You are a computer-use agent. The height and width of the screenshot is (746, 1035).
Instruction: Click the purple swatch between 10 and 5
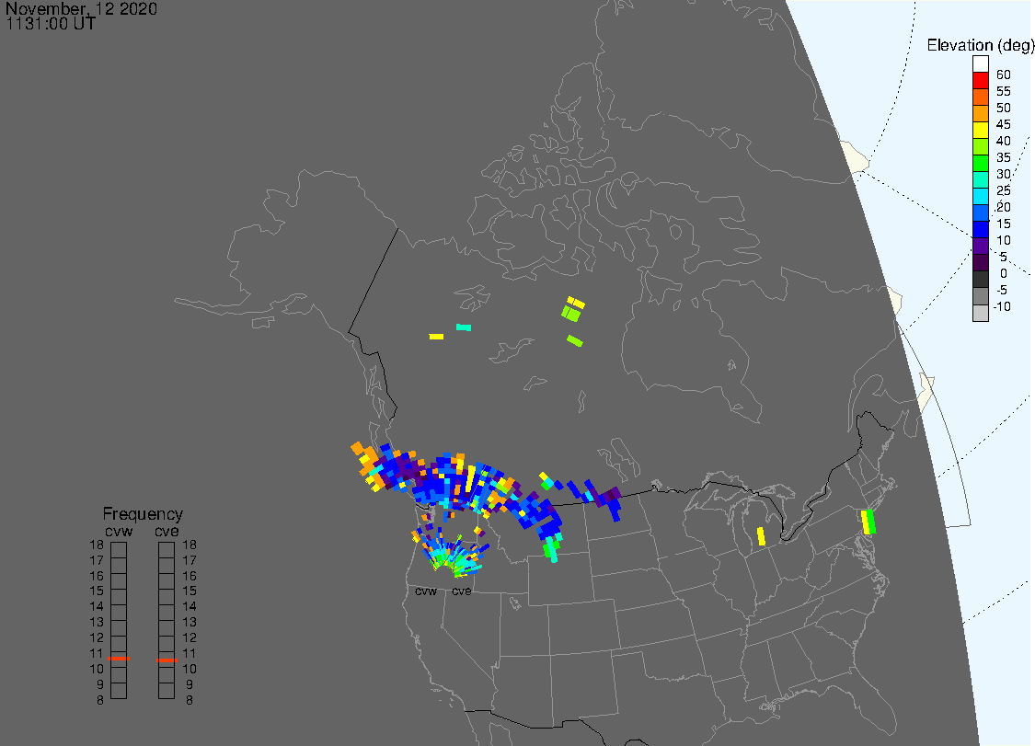point(980,246)
